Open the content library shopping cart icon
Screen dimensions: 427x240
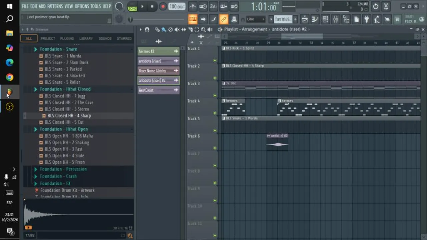pos(397,19)
